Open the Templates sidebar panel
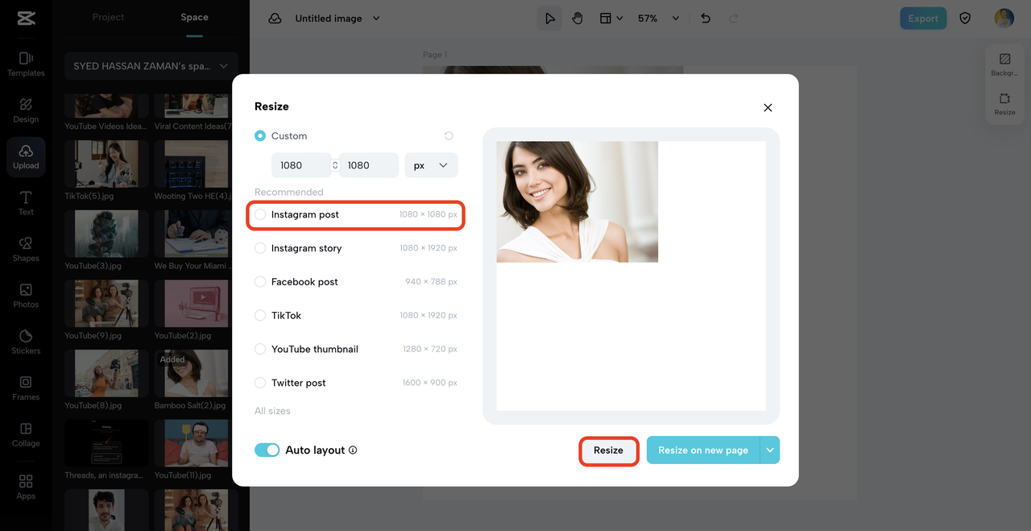 (x=26, y=64)
